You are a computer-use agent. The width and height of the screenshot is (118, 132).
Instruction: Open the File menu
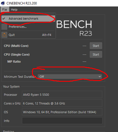tap(4, 10)
